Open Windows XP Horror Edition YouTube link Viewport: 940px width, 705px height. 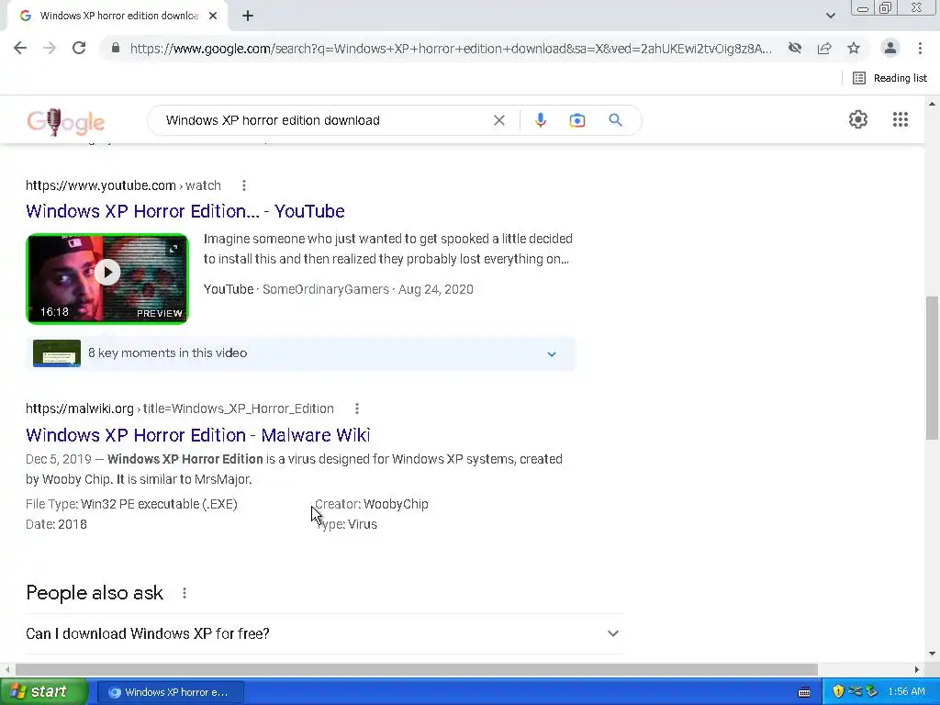click(185, 211)
